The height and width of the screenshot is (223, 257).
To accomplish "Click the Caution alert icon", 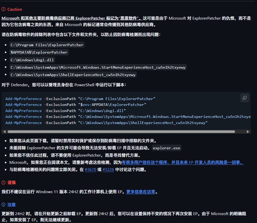I will tap(3, 9).
